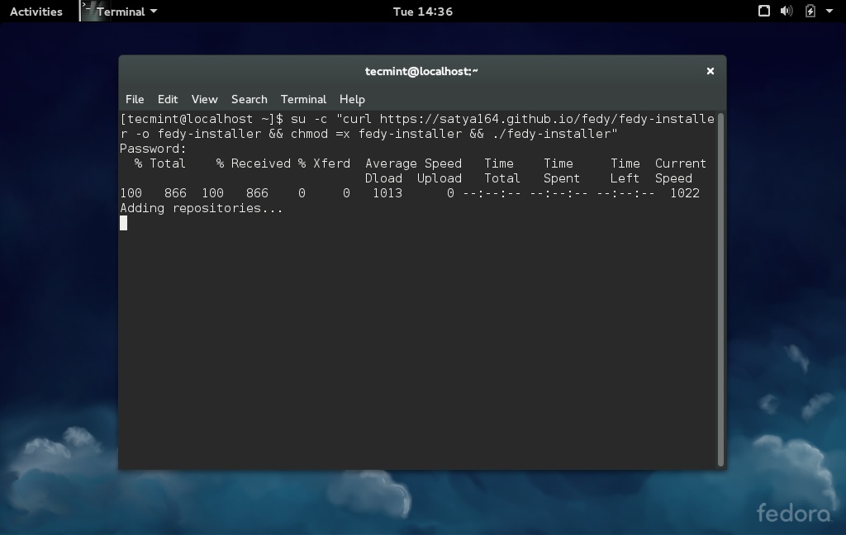Open the Edit menu
Image resolution: width=846 pixels, height=535 pixels.
click(168, 99)
